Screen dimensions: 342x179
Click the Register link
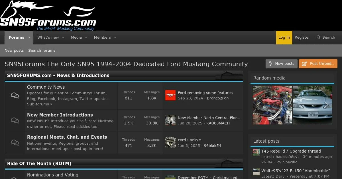tap(302, 38)
